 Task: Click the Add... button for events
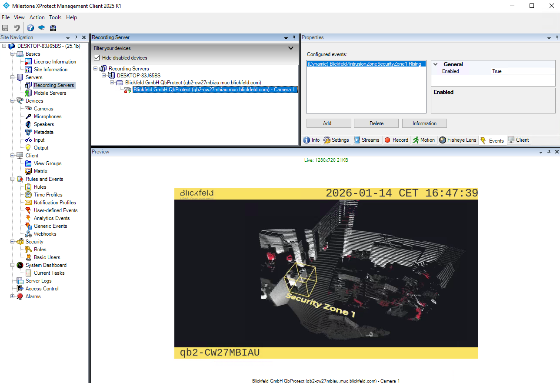click(x=329, y=123)
